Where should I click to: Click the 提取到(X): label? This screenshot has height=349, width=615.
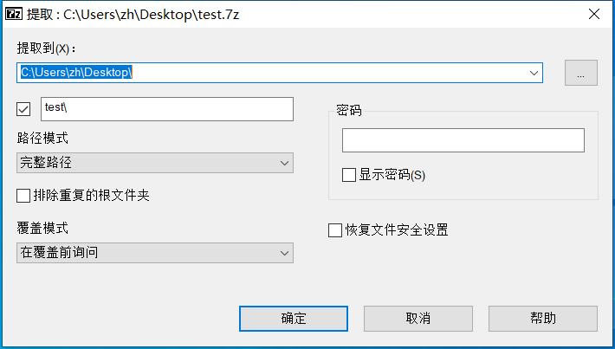[46, 48]
